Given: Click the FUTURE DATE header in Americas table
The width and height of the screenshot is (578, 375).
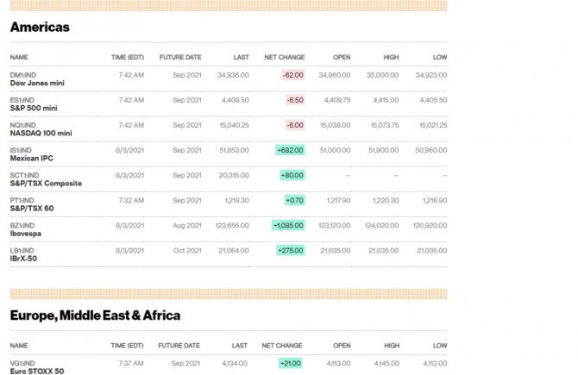Looking at the screenshot, I should click(180, 57).
